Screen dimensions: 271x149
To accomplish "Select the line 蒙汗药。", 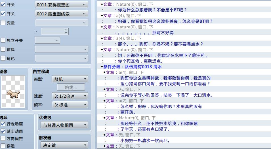I will click(184, 112).
